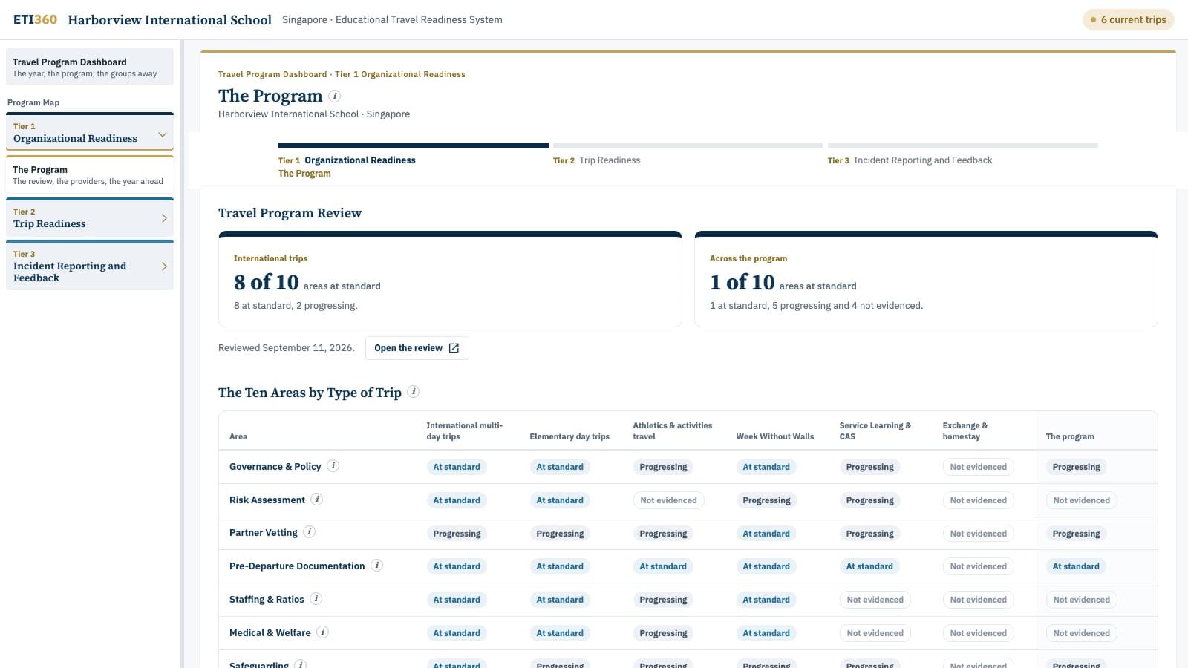The width and height of the screenshot is (1188, 668).
Task: Click the 6 current trips badge
Action: (1128, 19)
